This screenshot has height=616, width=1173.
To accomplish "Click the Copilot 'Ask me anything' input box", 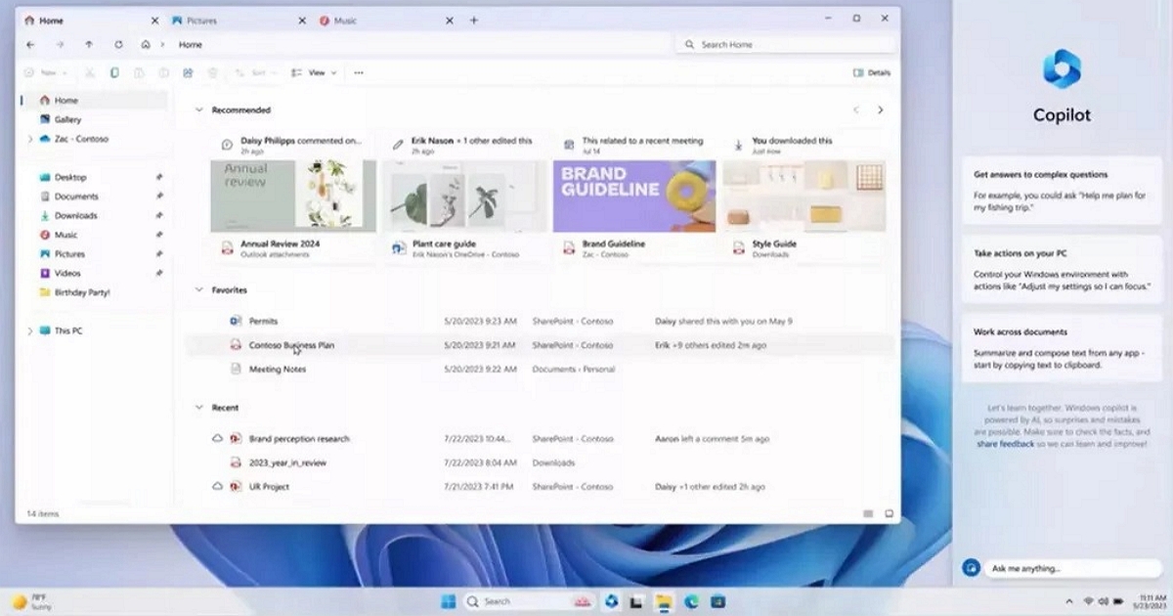I will tap(1070, 568).
